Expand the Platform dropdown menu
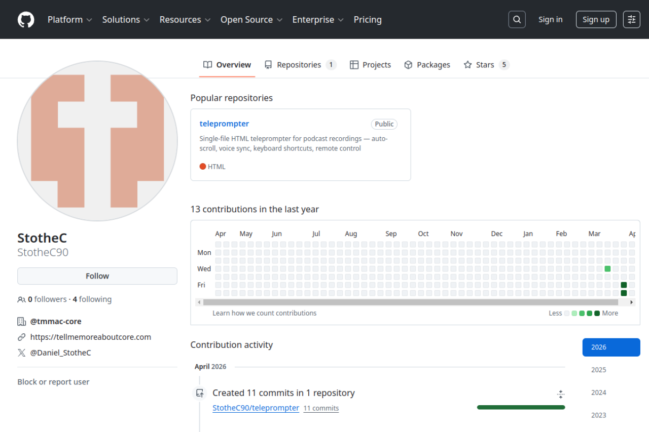Screen dimensions: 649x432 (69, 20)
